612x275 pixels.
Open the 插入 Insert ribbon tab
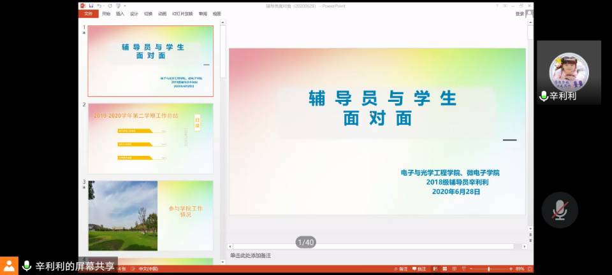(120, 13)
